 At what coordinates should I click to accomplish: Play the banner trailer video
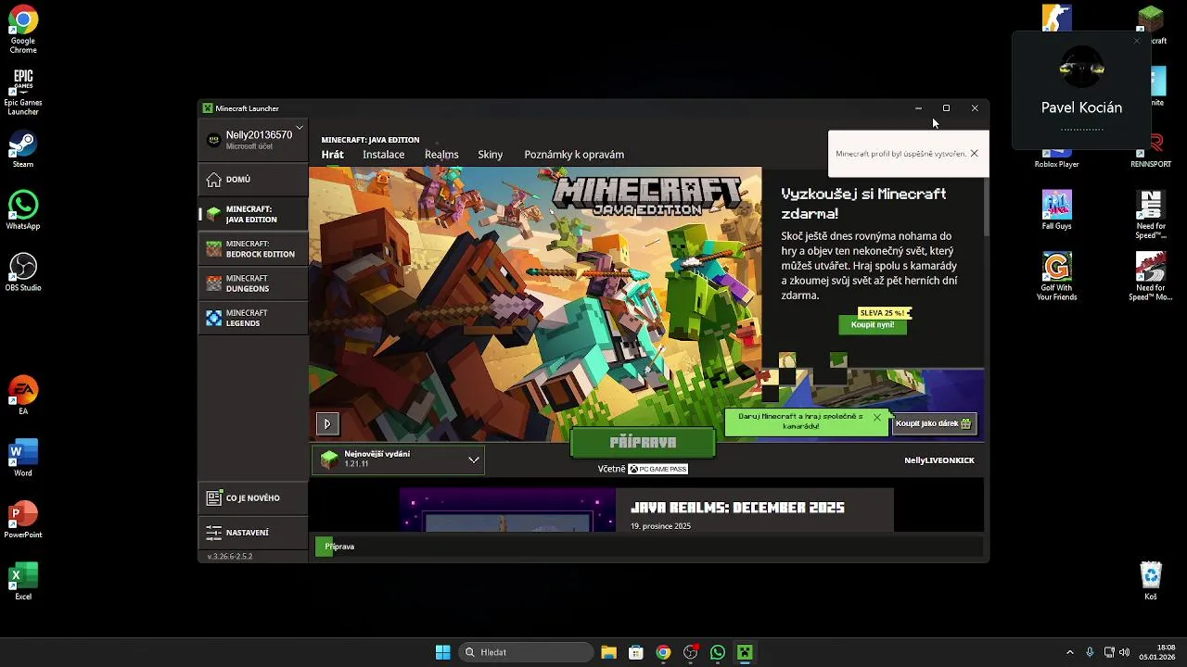coord(326,423)
